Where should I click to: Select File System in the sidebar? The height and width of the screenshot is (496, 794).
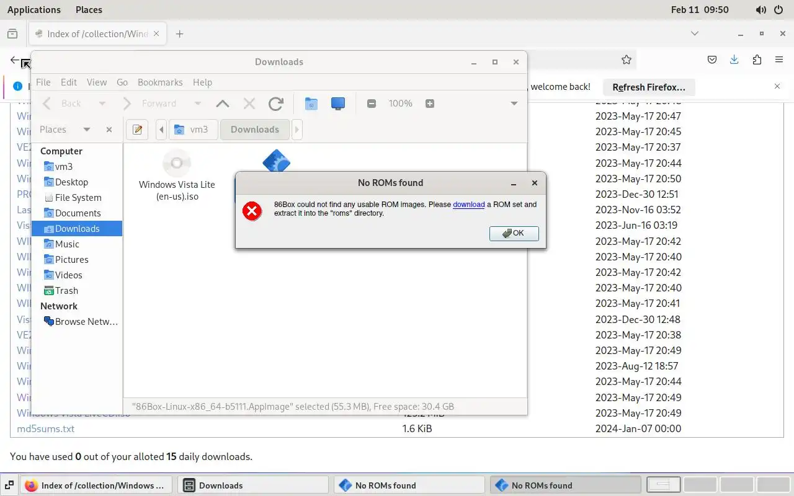[77, 197]
